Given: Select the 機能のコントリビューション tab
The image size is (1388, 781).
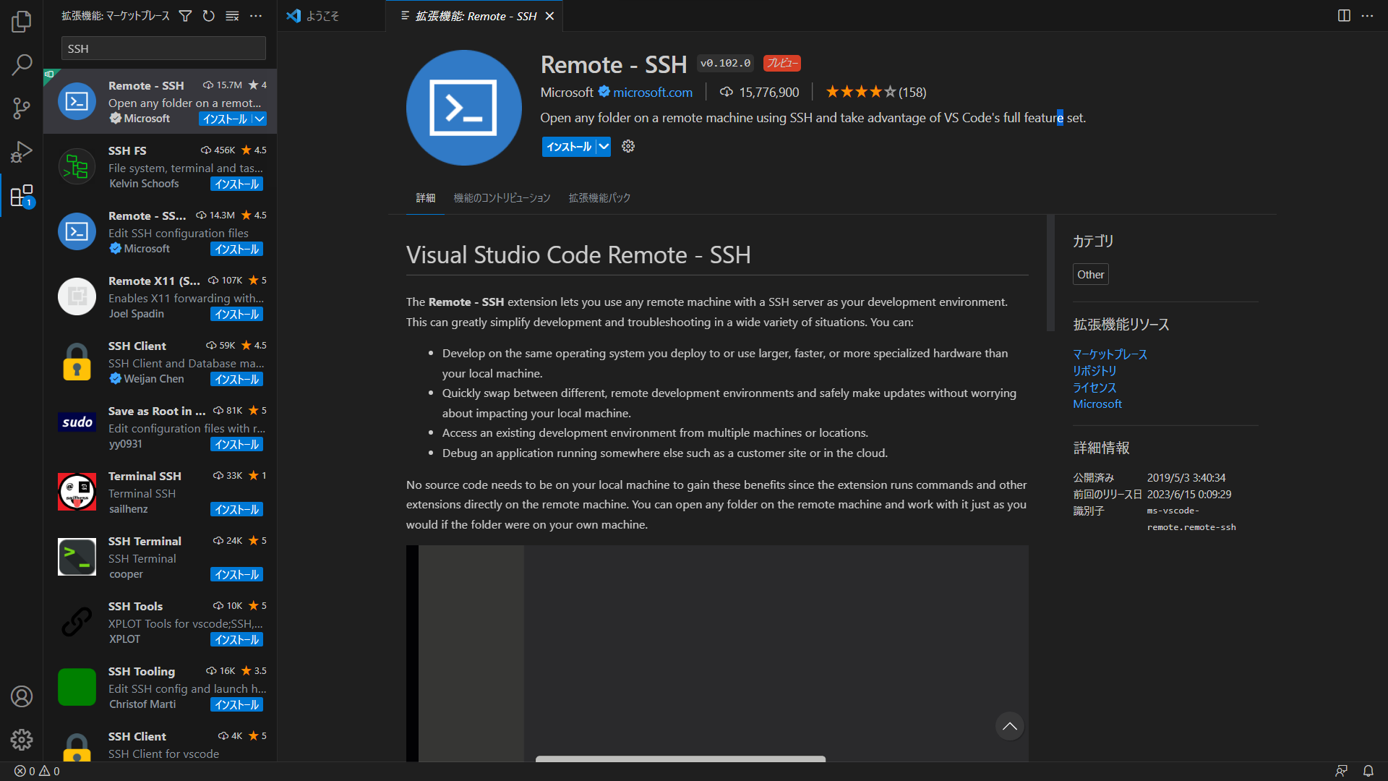Looking at the screenshot, I should 502,197.
